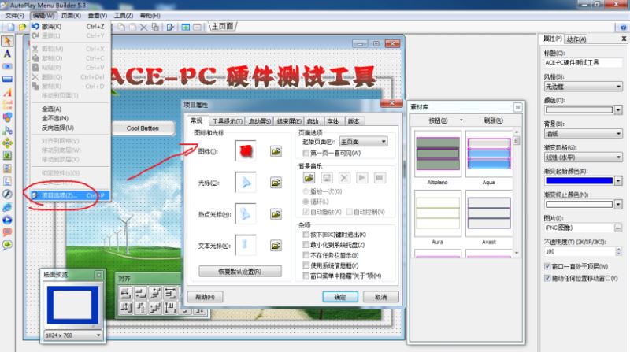The image size is (630, 352).
Task: Browse for the cursor (光标) file
Action: point(276,183)
